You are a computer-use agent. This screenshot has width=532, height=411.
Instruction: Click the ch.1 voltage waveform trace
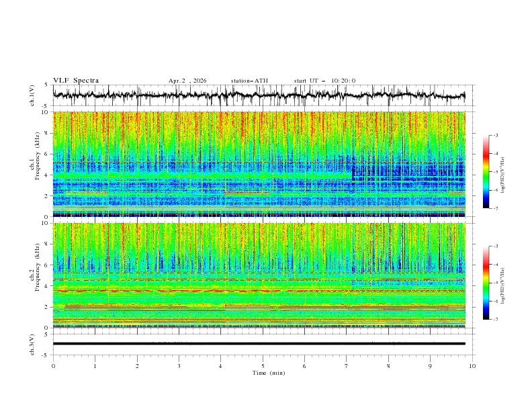click(259, 95)
